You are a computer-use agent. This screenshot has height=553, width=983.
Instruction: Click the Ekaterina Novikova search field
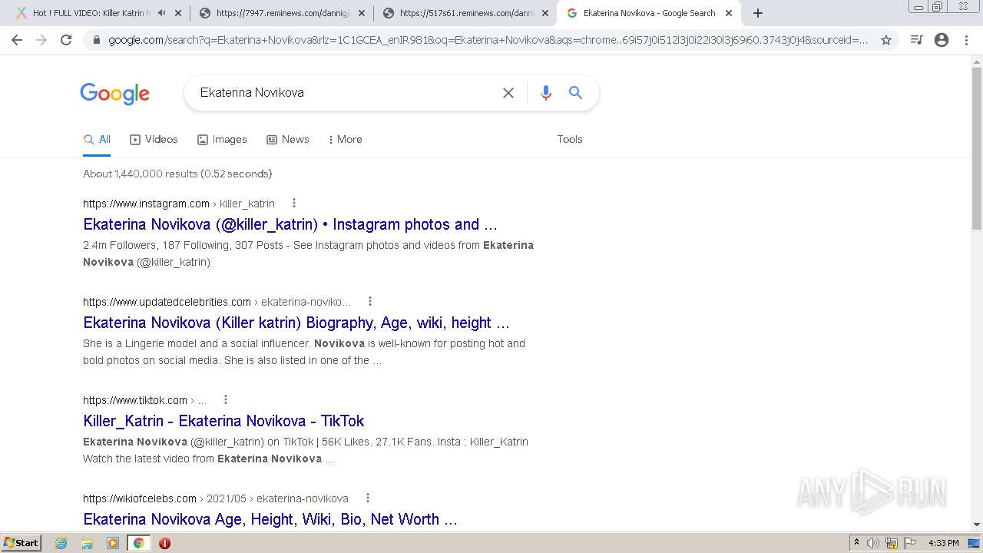[x=346, y=93]
